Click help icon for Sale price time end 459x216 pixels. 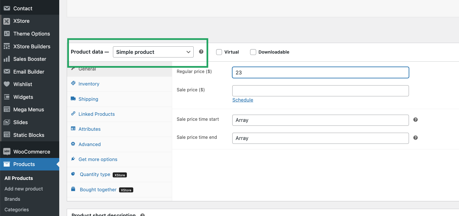pyautogui.click(x=415, y=138)
